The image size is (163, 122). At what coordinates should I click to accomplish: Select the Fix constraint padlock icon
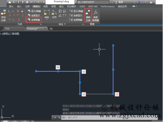click(22, 11)
